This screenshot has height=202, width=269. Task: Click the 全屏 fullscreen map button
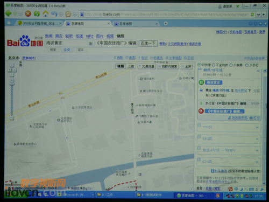point(186,66)
